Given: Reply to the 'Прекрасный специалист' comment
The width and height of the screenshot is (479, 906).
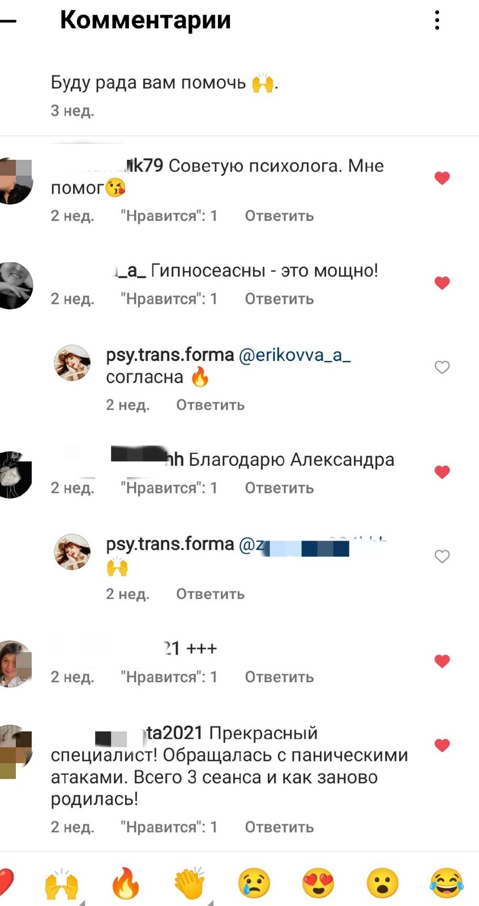Looking at the screenshot, I should tap(279, 827).
